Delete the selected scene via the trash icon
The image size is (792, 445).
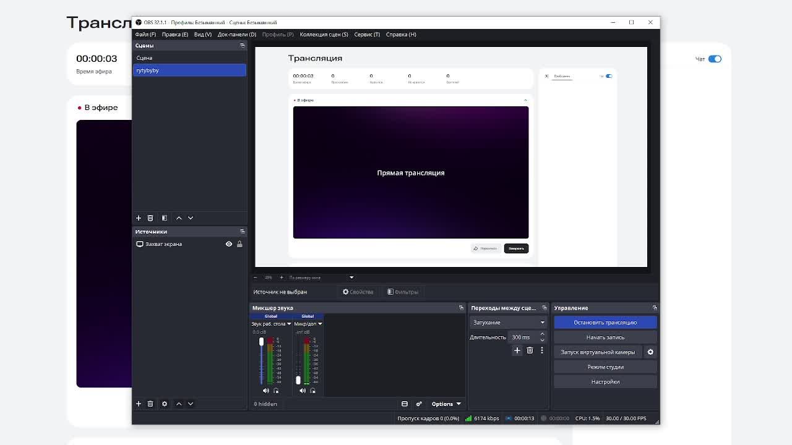click(x=150, y=218)
